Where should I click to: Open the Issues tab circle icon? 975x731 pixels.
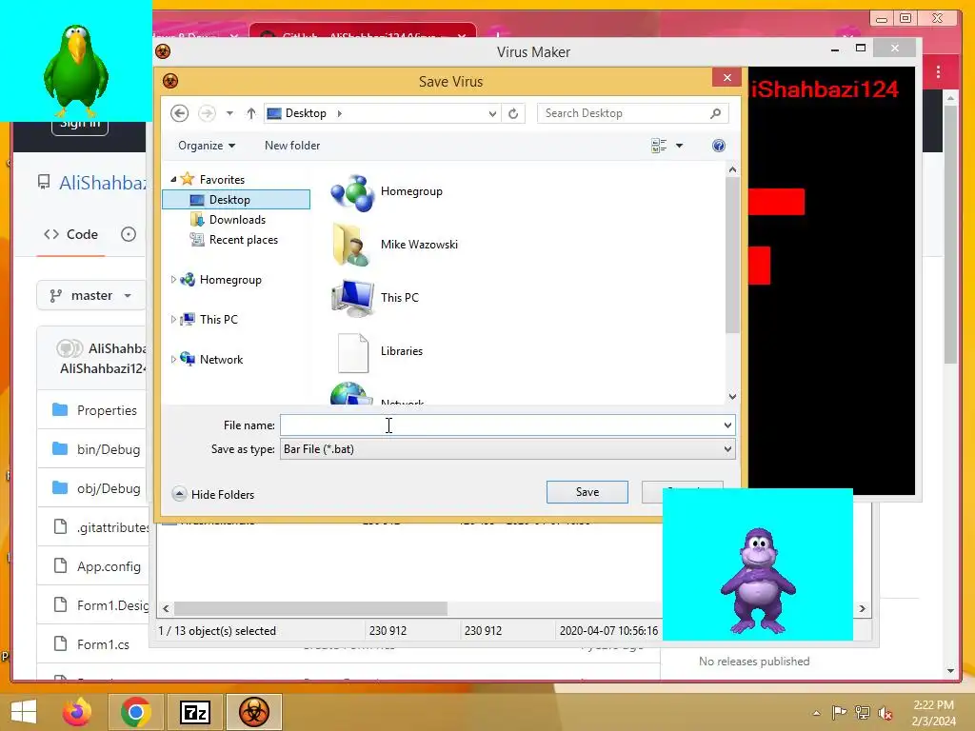[129, 234]
